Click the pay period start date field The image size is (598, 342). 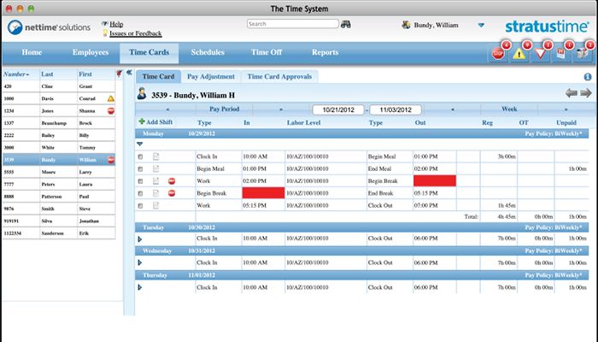click(337, 110)
